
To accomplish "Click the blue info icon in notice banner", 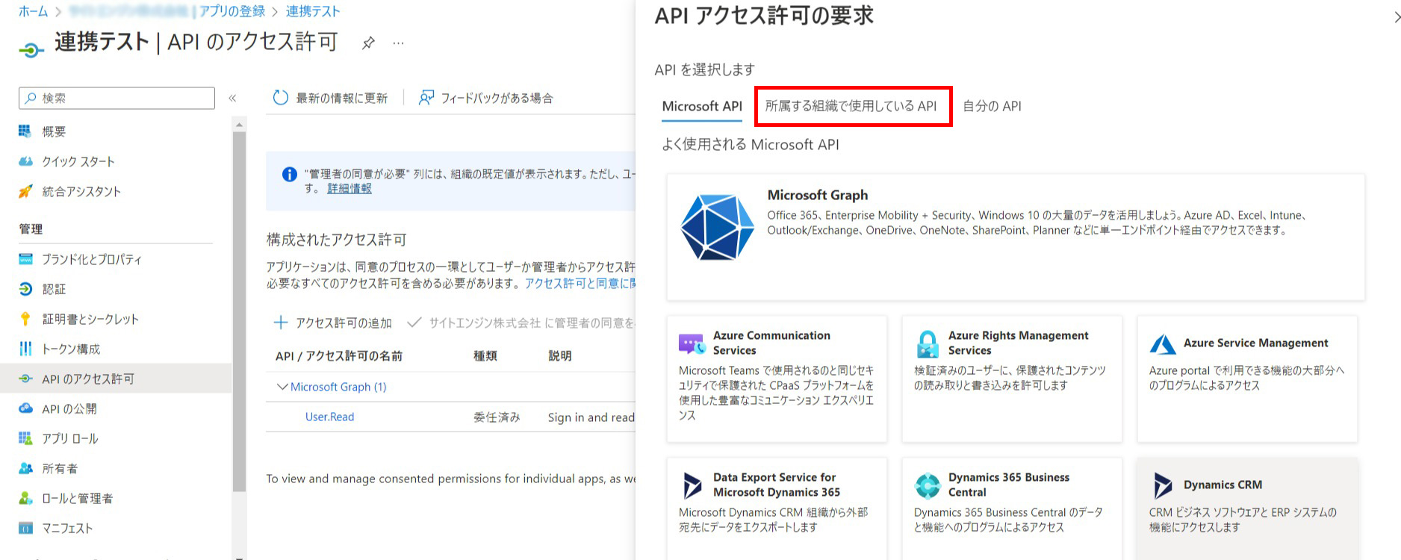I will (x=290, y=174).
